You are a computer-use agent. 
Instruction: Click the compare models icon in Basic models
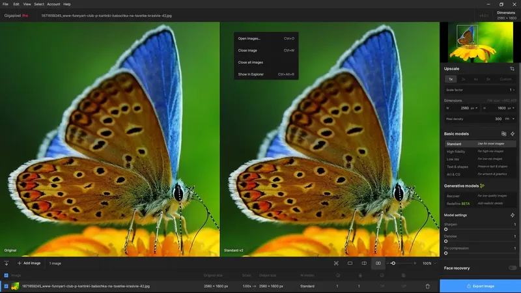coord(503,133)
